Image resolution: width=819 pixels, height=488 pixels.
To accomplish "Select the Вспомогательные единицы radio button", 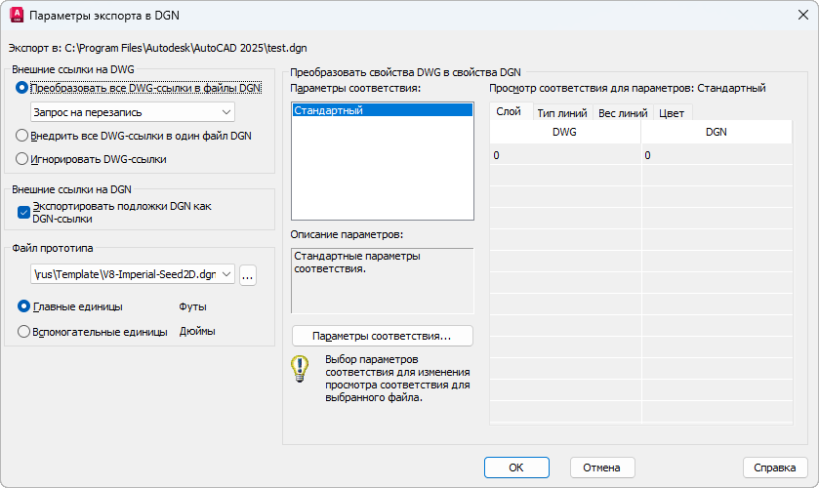I will coord(24,331).
